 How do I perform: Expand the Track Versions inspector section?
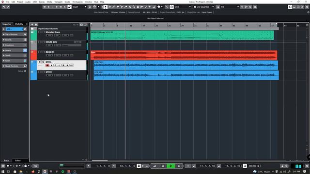(15, 34)
